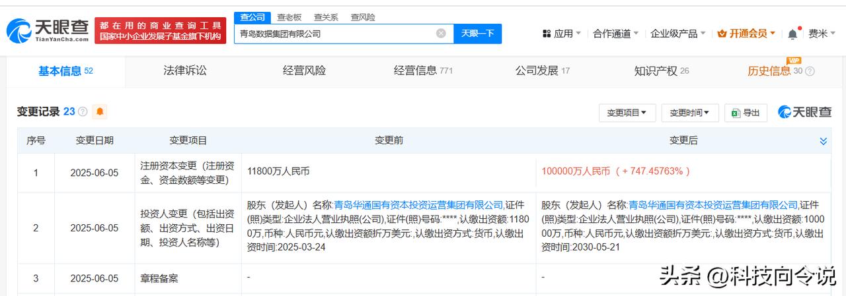Screen dimensions: 846x296
Task: Expand the 应用 menu in top bar
Action: pyautogui.click(x=562, y=34)
